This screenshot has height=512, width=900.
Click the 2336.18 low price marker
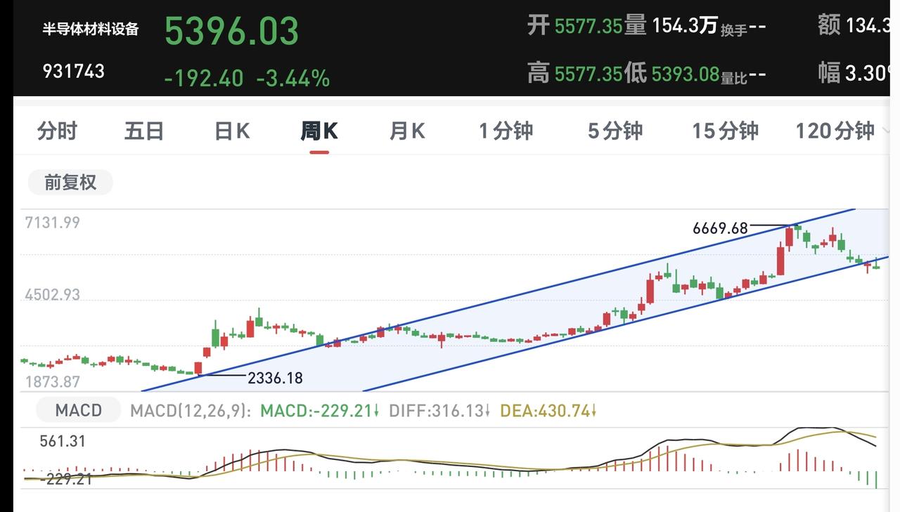point(275,378)
